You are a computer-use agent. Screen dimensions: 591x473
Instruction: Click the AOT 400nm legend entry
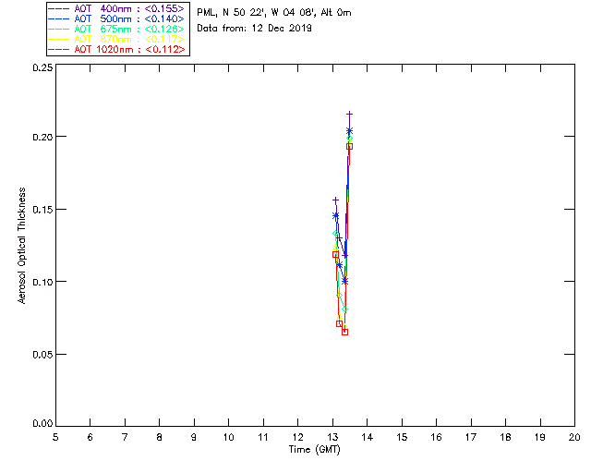point(117,8)
